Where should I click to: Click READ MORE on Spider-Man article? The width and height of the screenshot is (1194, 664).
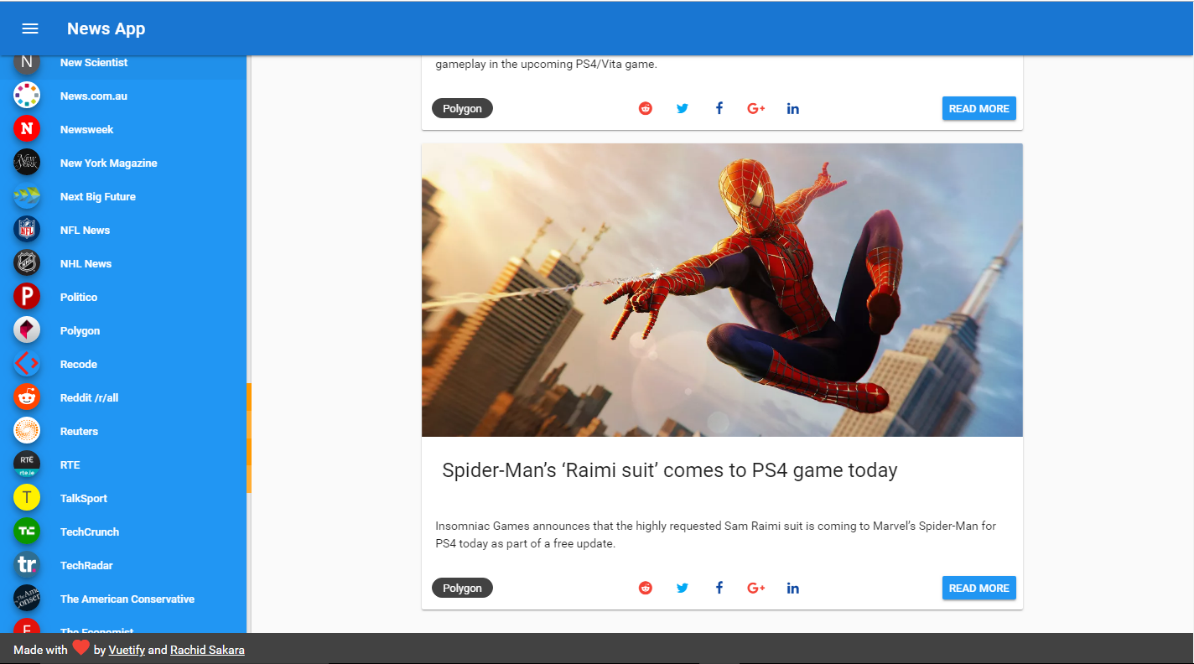pos(979,588)
